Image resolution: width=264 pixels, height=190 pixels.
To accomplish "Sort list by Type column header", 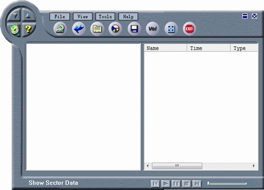I will pos(244,48).
